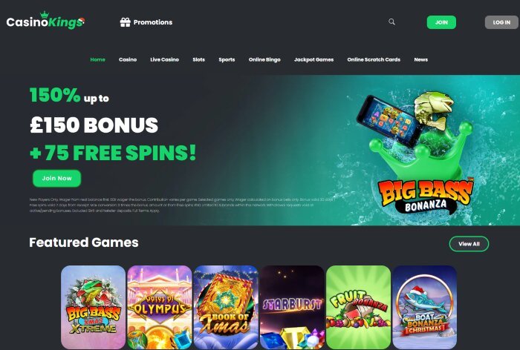The image size is (520, 350).
Task: Click the Promotions gift icon
Action: point(125,22)
